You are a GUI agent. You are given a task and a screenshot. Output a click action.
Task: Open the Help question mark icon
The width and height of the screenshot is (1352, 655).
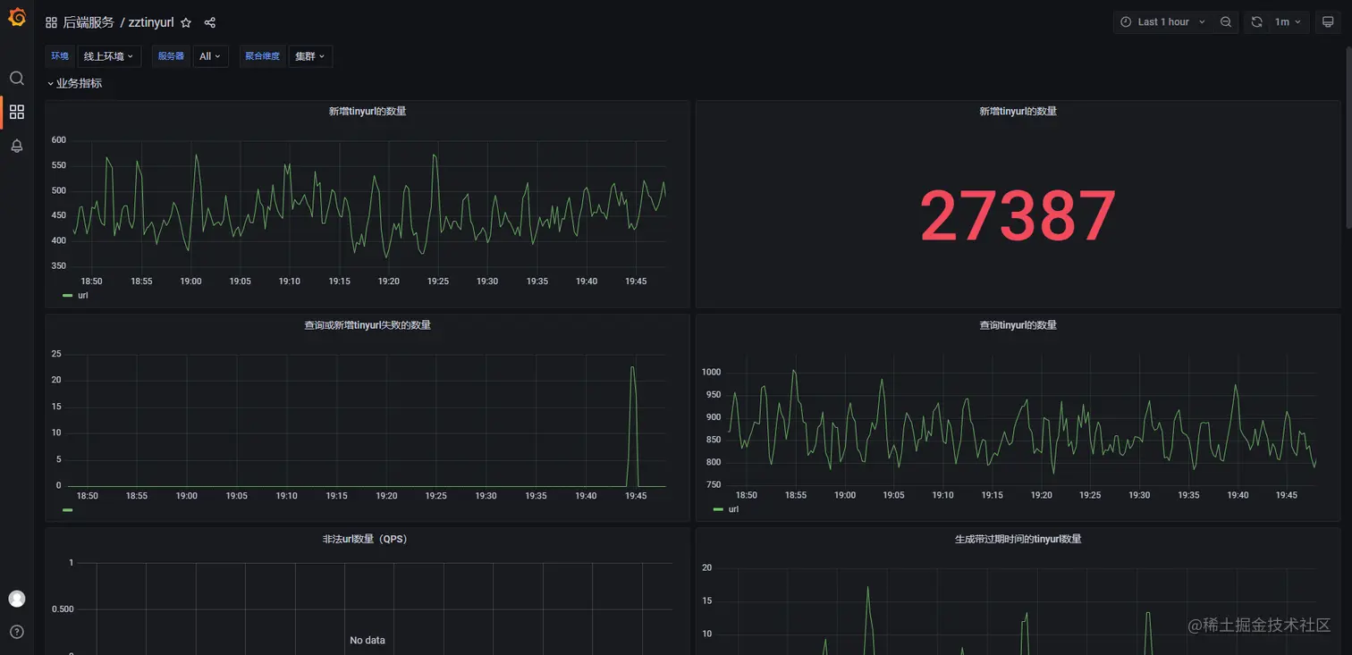(17, 632)
